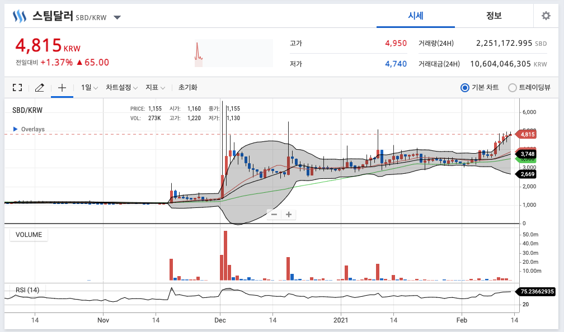Click the 4,815 current price marker
Image resolution: width=564 pixels, height=332 pixels.
tap(527, 134)
